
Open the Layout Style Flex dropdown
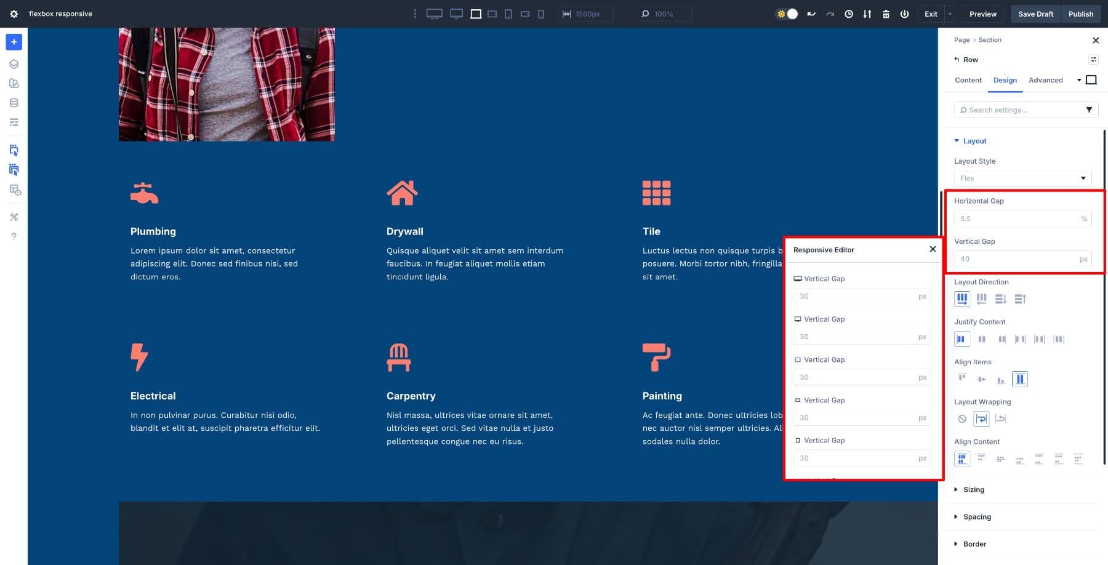coord(1022,178)
